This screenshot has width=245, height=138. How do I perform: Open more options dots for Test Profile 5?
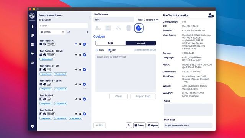85,89
